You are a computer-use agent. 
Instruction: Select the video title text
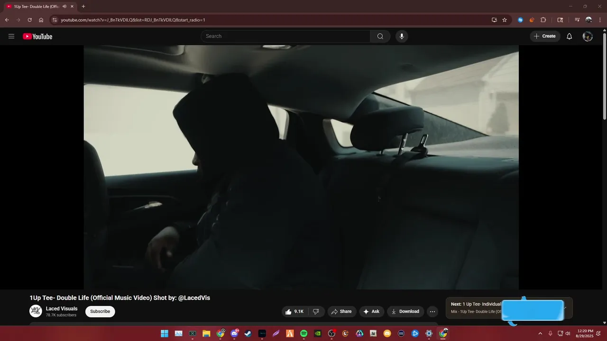120,298
